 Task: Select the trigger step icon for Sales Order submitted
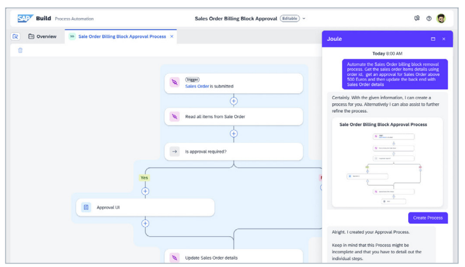175,82
